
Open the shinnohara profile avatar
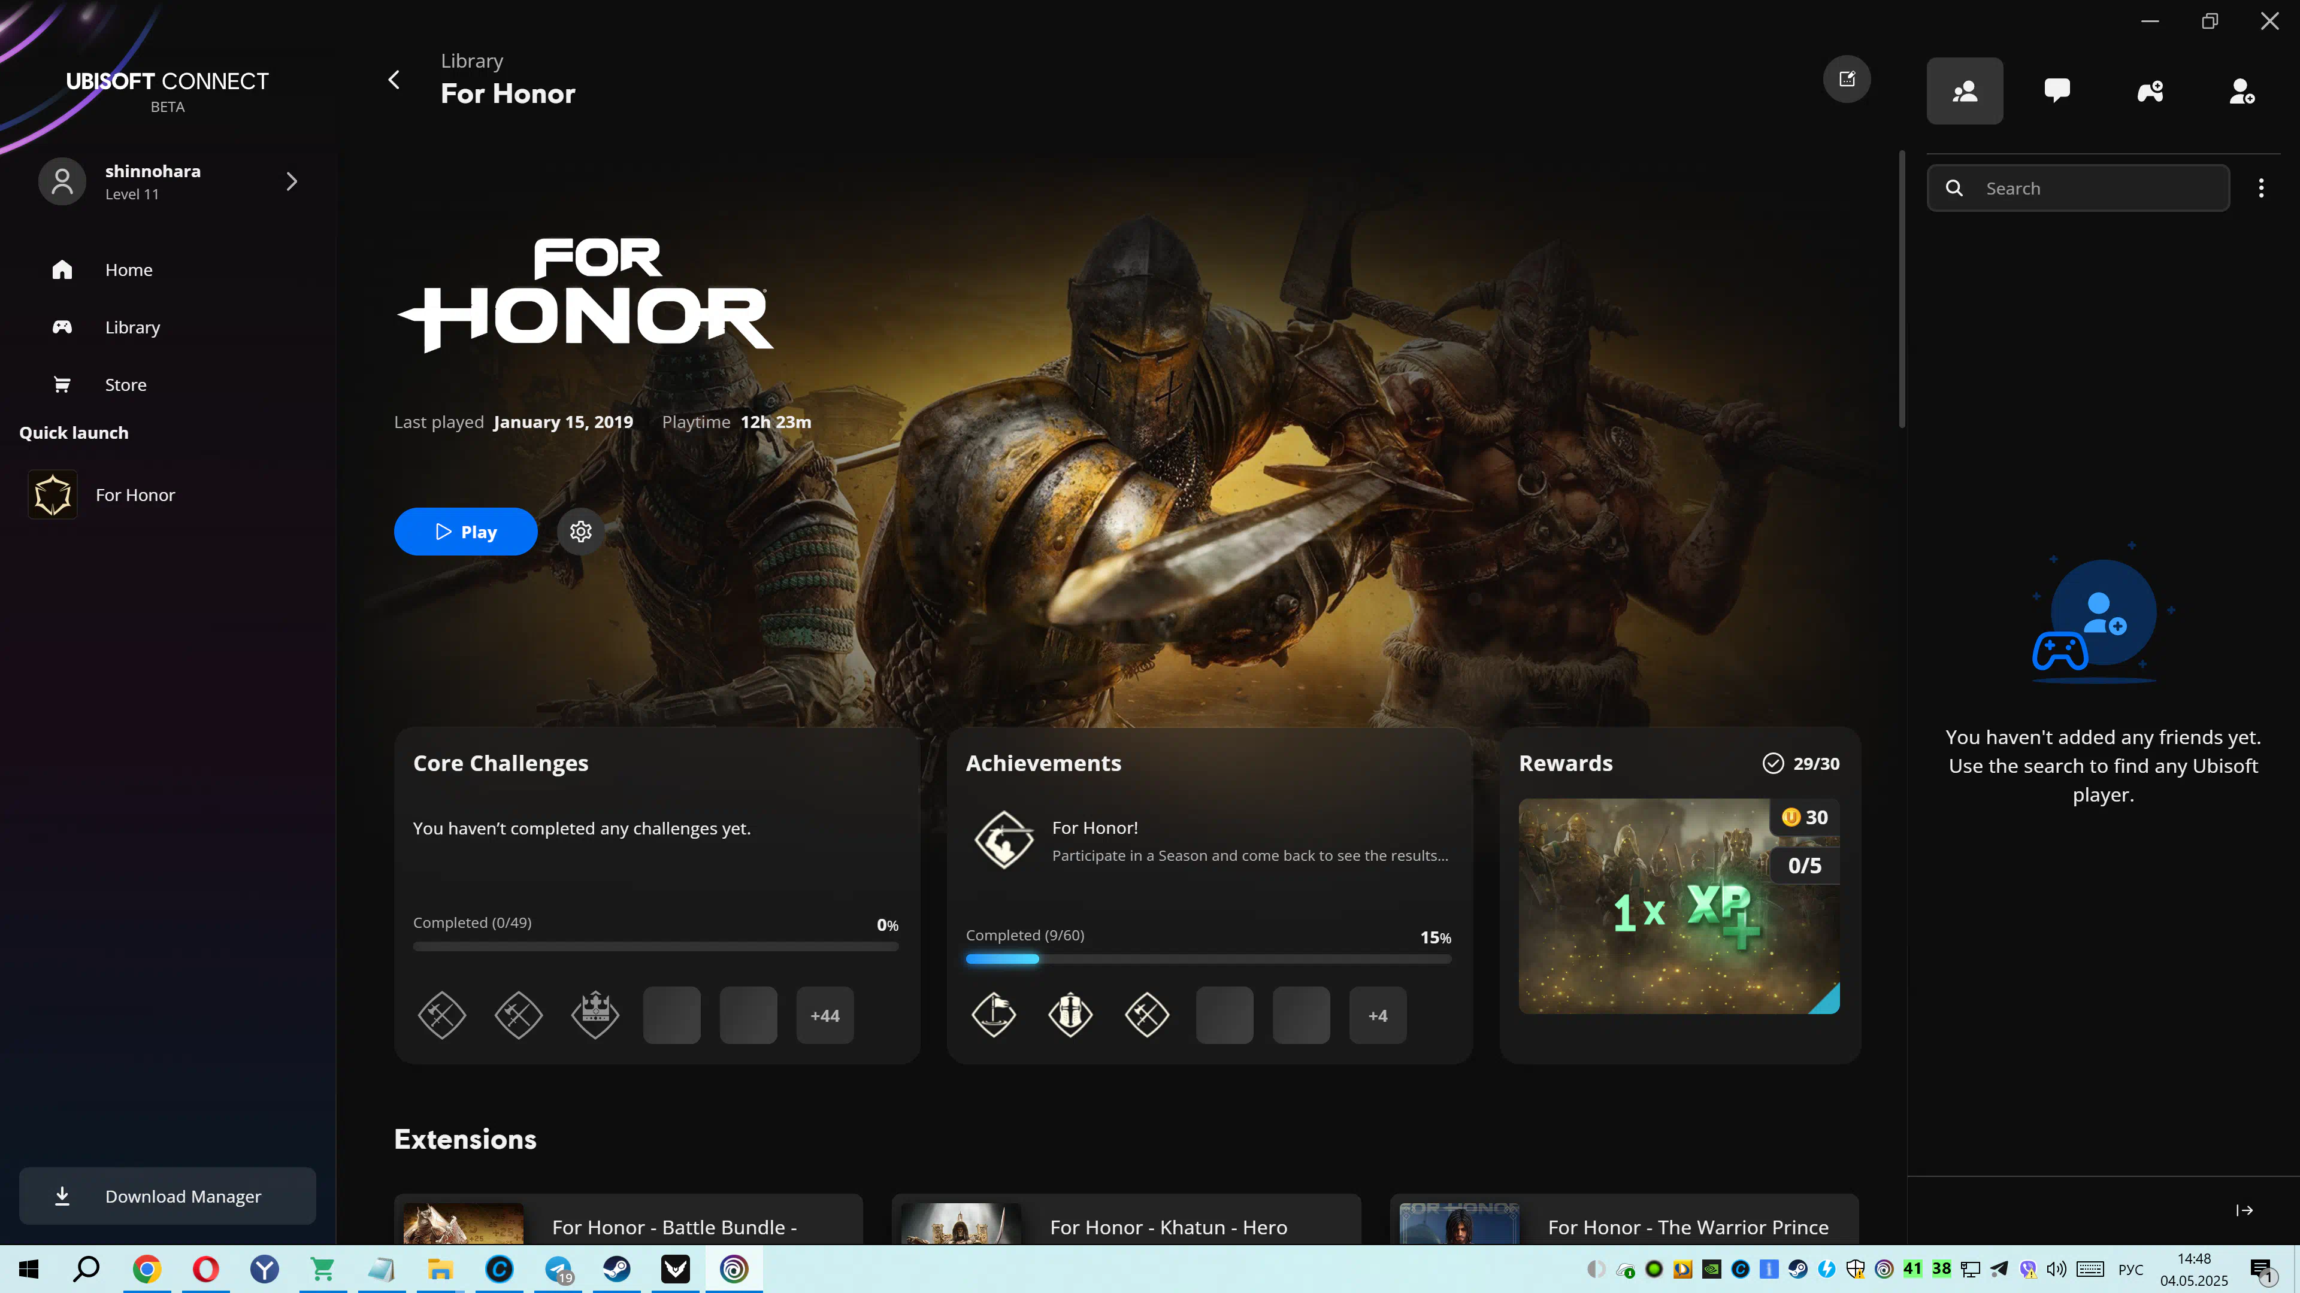point(62,182)
